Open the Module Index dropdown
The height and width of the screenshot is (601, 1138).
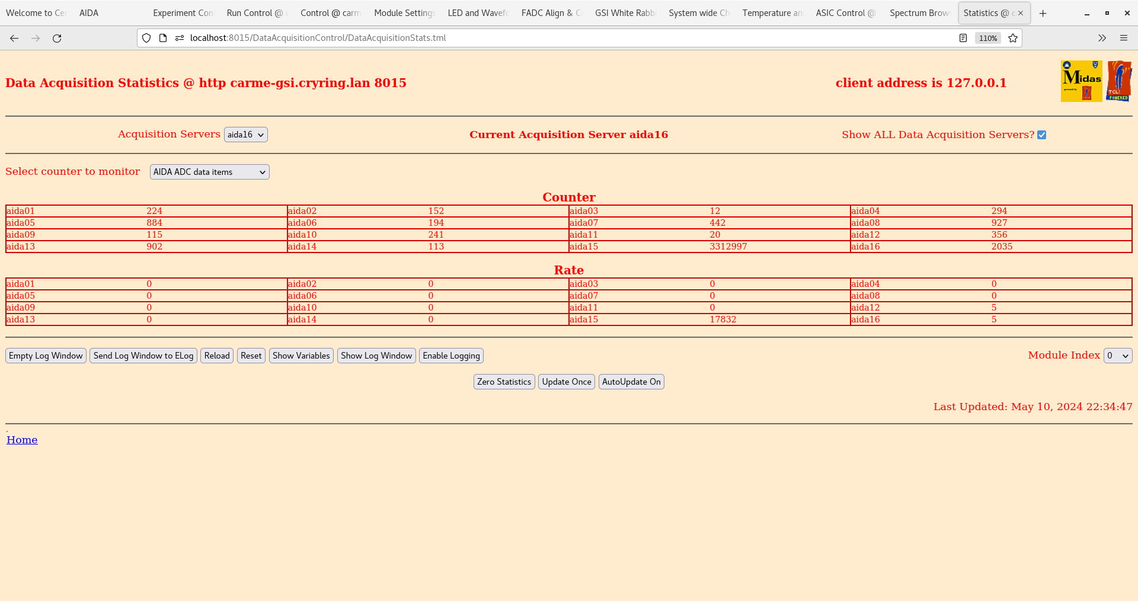tap(1117, 356)
